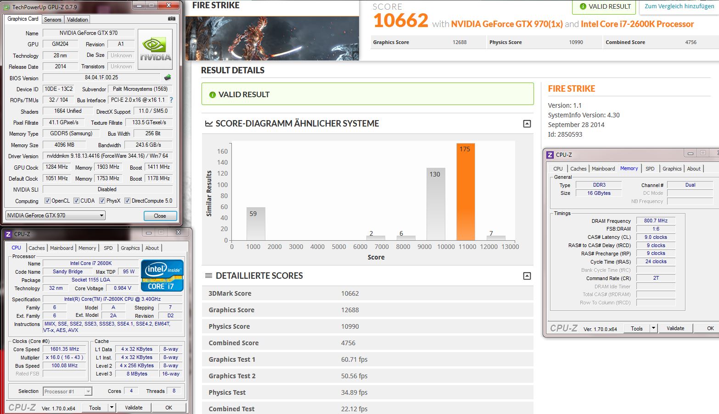
Task: Open Memory tab in left CPU-Z window
Action: click(x=87, y=248)
